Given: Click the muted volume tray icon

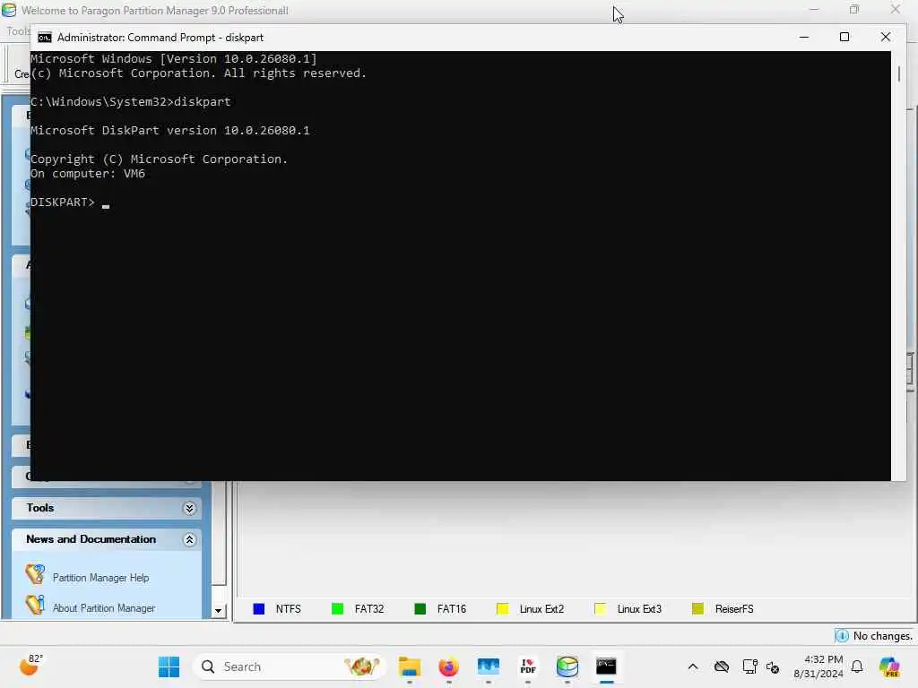Looking at the screenshot, I should pyautogui.click(x=773, y=667).
